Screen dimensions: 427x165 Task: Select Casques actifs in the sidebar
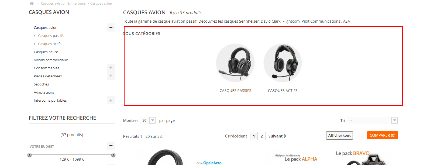pos(50,44)
